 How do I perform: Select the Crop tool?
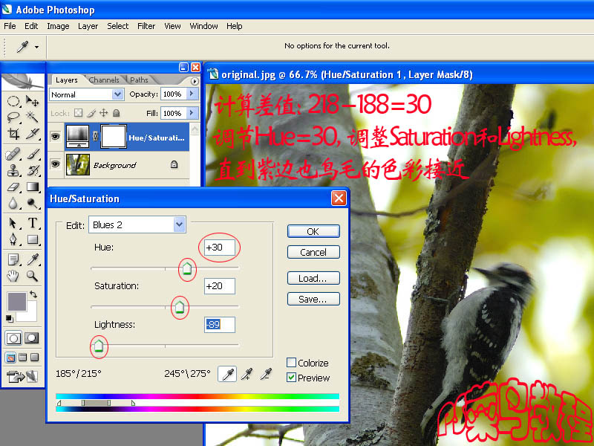[x=13, y=134]
